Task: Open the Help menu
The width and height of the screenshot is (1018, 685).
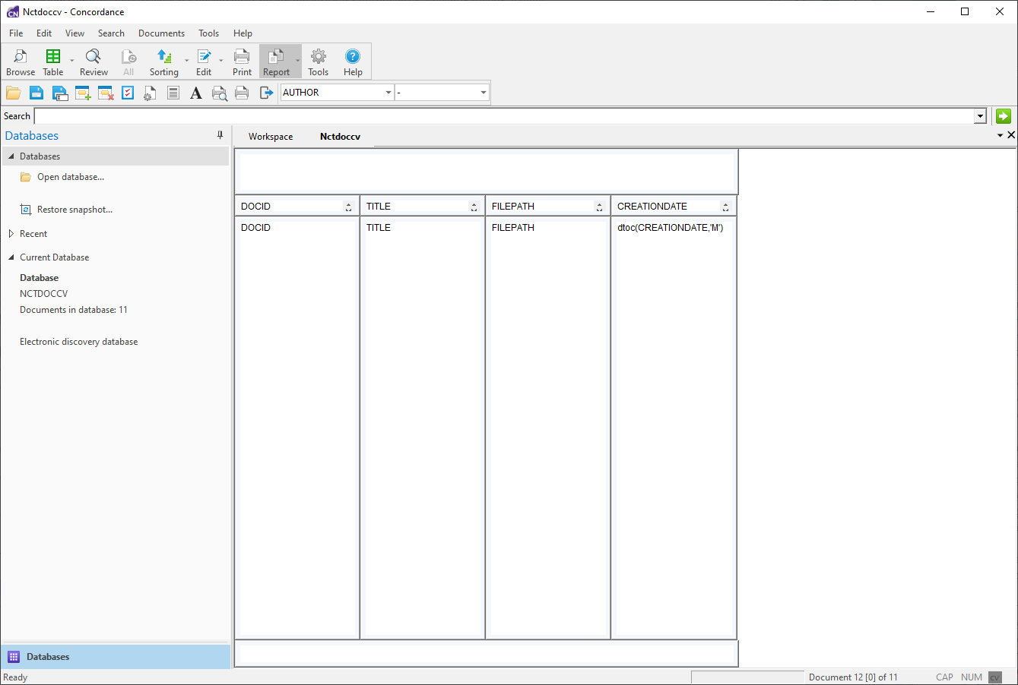Action: [243, 33]
